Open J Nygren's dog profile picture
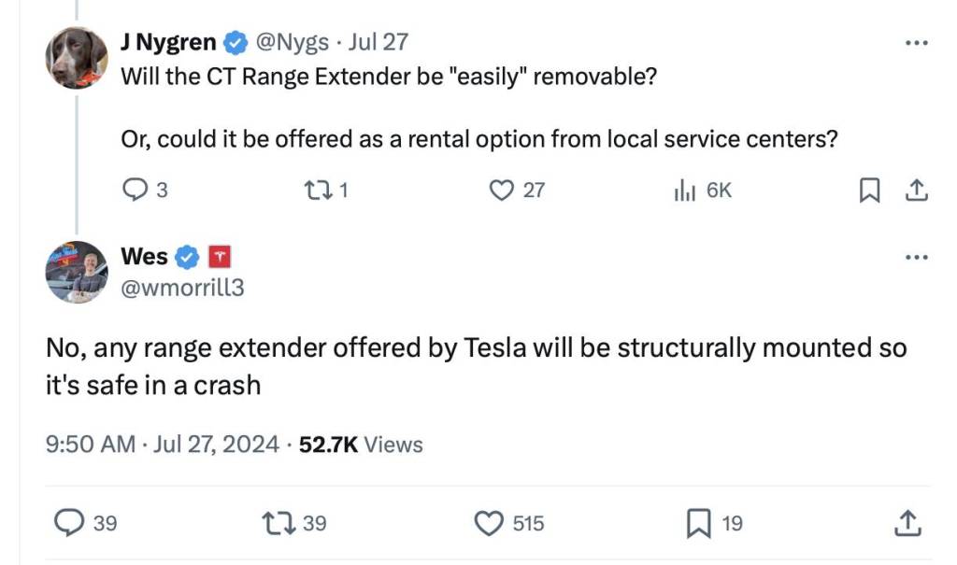Screen dimensions: 957x565 click(77, 57)
